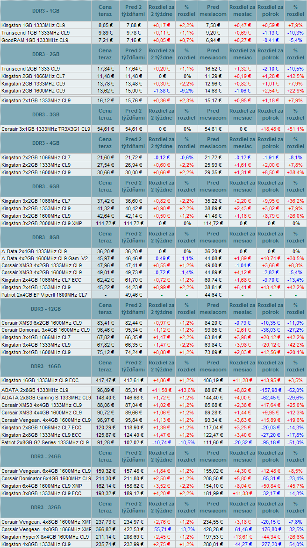Click the "DDR3 - 3GB" section header
Image resolution: width=307 pixels, height=548 pixels.
tap(46, 114)
